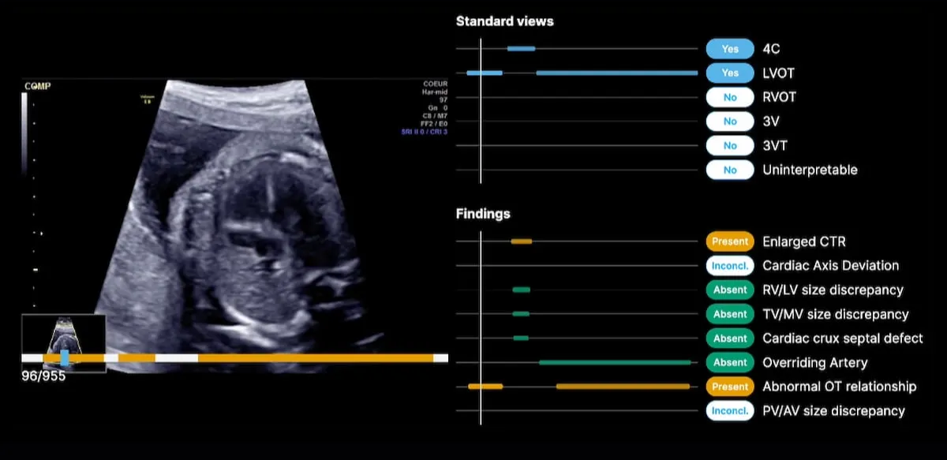Select the No badge for Uninterpretable
Screen dimensions: 947x460
pos(730,170)
